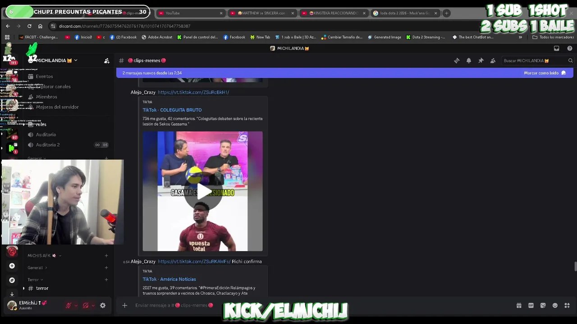Open TikTok · COLEGUITA BRUTO embed title
The image size is (577, 324).
click(172, 110)
